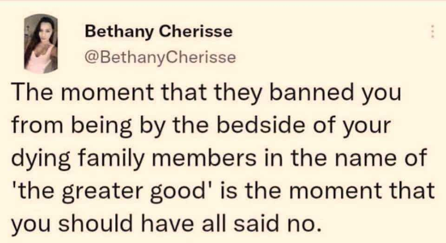
Task: Open Bethany Cherisse's profile picture
Action: pyautogui.click(x=41, y=43)
